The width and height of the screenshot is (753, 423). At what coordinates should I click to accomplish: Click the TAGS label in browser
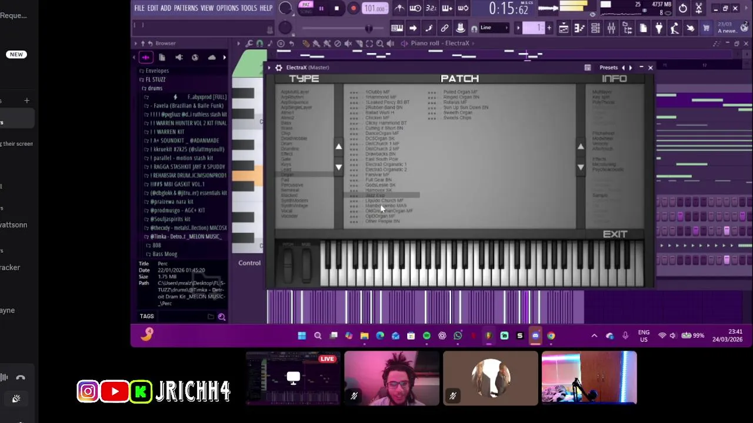[x=146, y=316]
